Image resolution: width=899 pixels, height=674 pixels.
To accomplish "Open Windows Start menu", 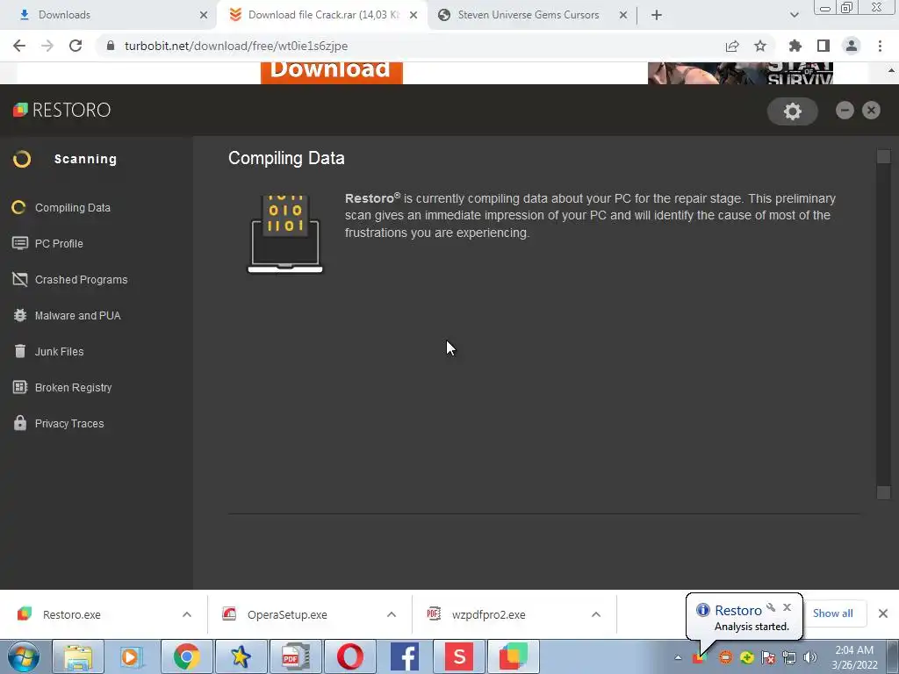I will coord(24,656).
